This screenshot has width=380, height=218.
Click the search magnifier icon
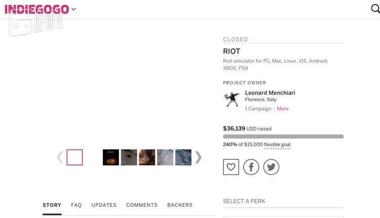click(x=375, y=9)
